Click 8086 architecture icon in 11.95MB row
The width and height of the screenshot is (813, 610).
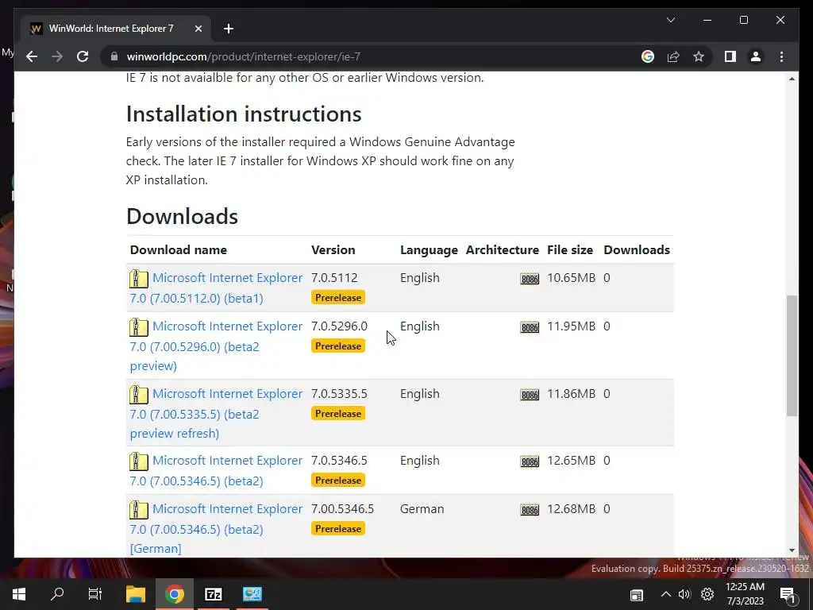click(x=530, y=327)
